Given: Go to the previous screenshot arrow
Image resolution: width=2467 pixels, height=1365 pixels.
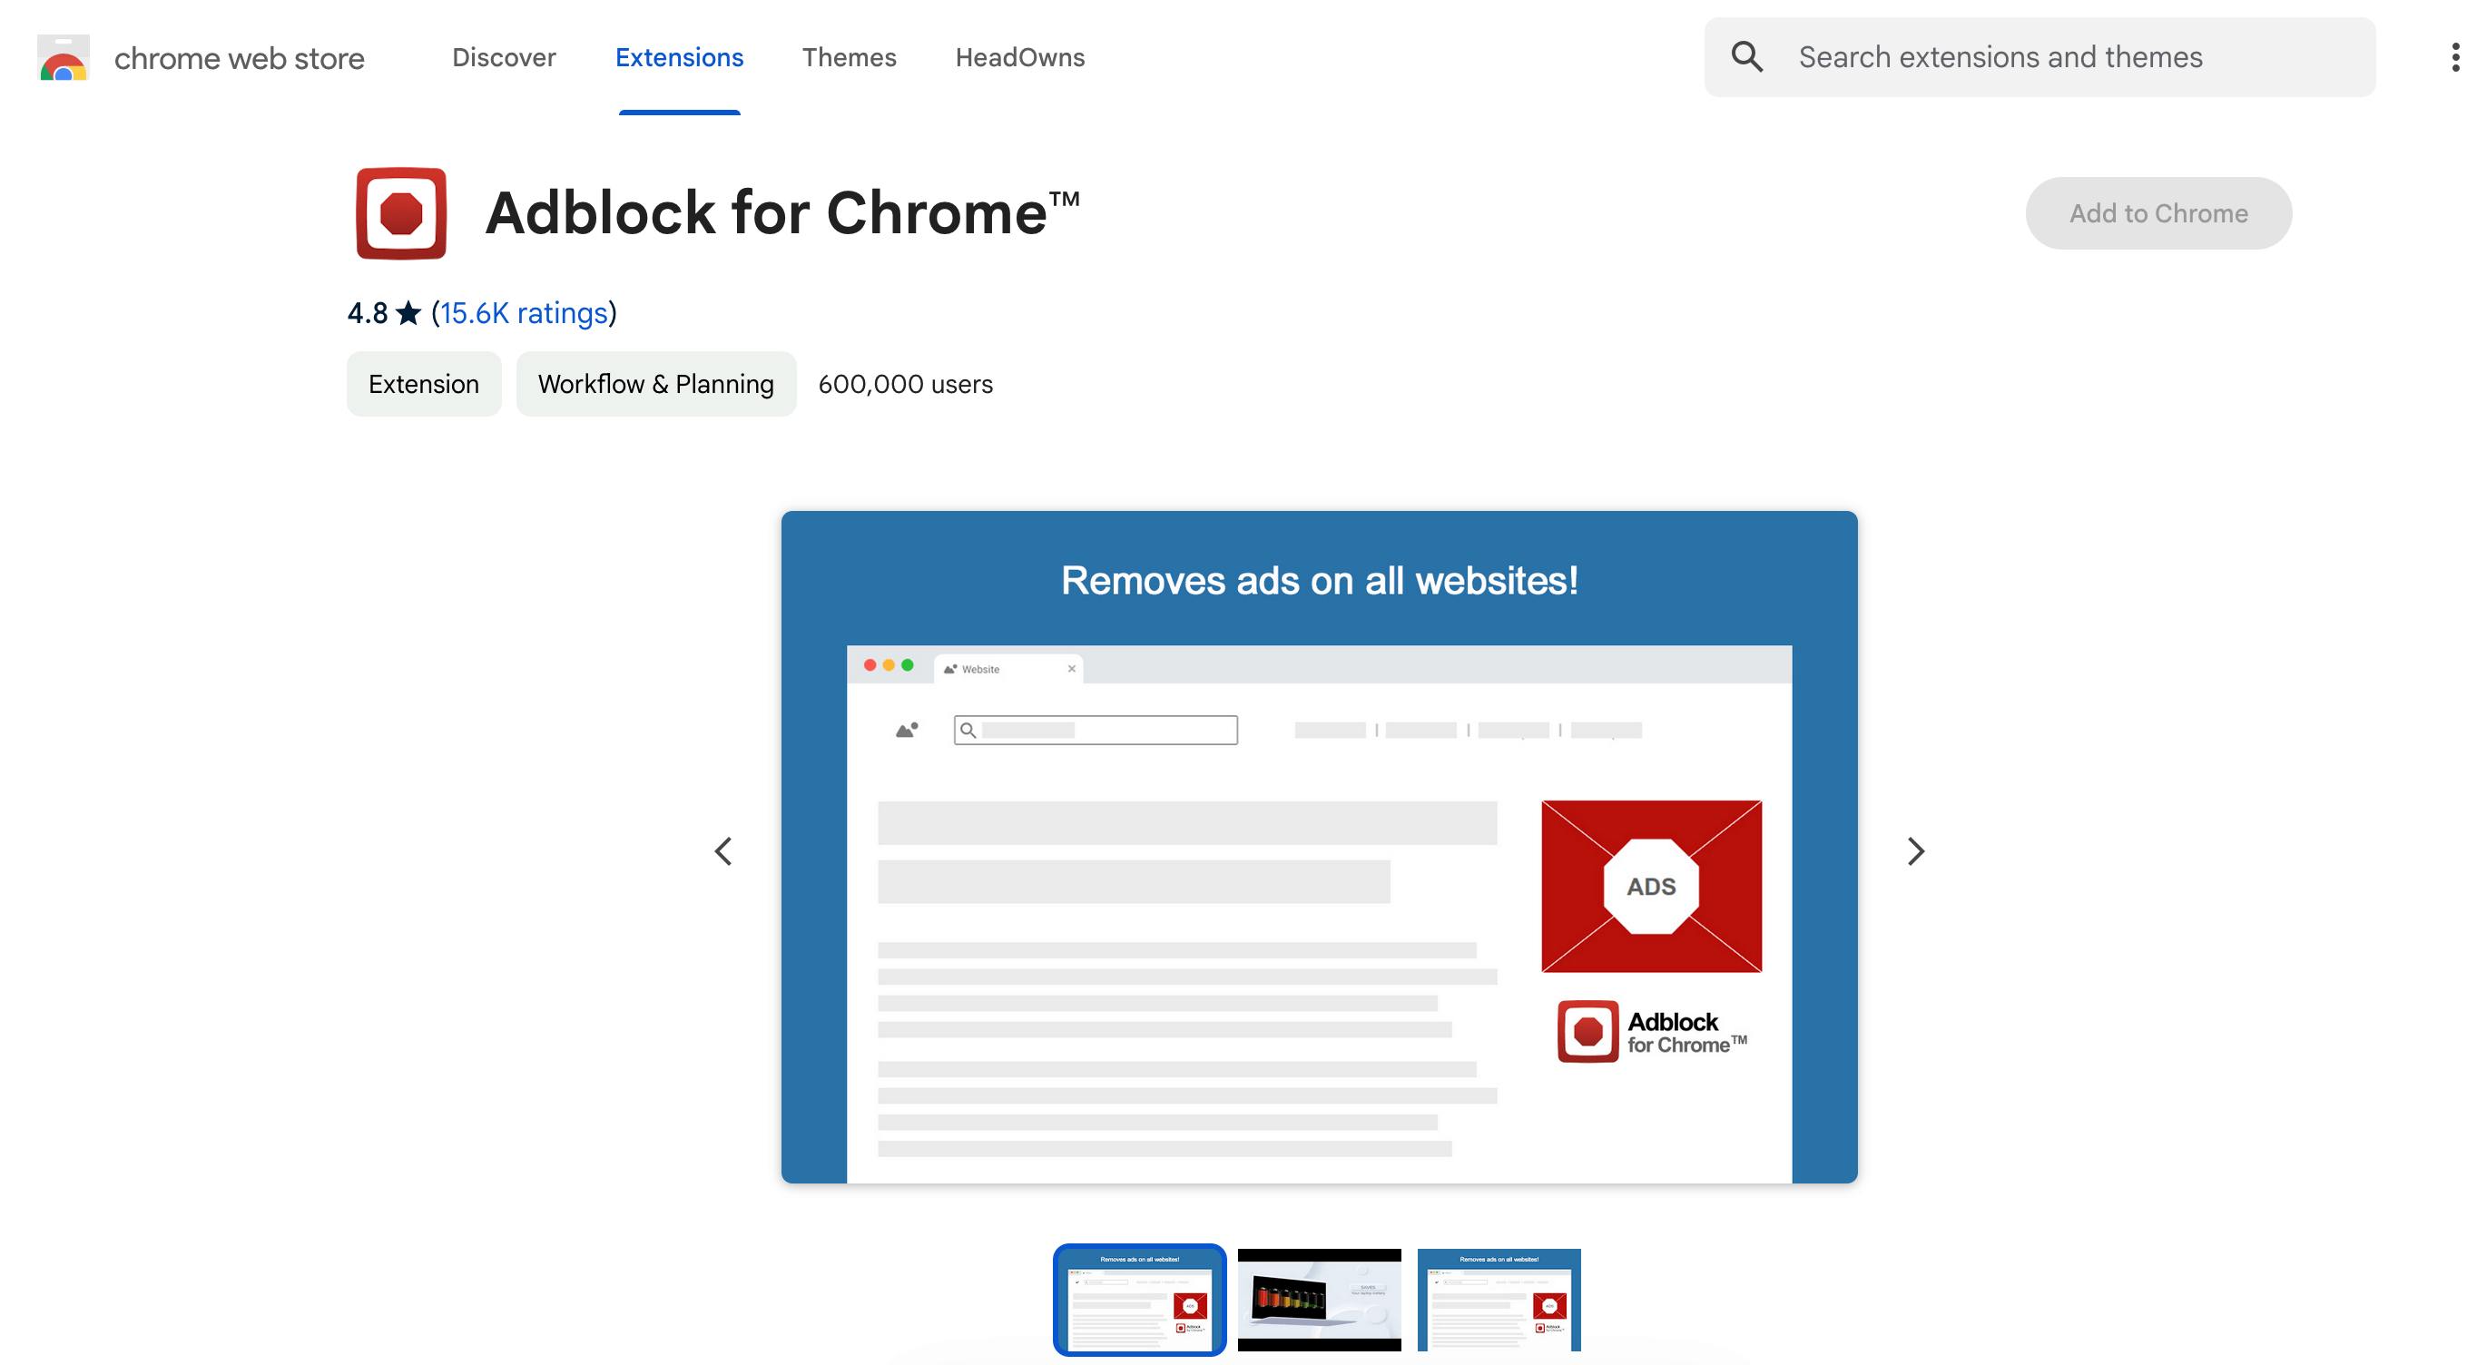Looking at the screenshot, I should (x=723, y=850).
